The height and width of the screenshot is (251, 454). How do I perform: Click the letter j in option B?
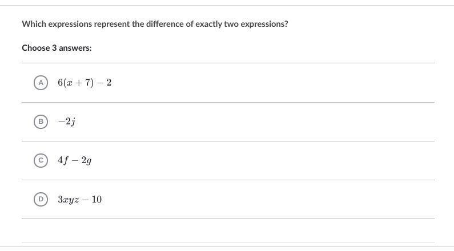click(x=73, y=122)
